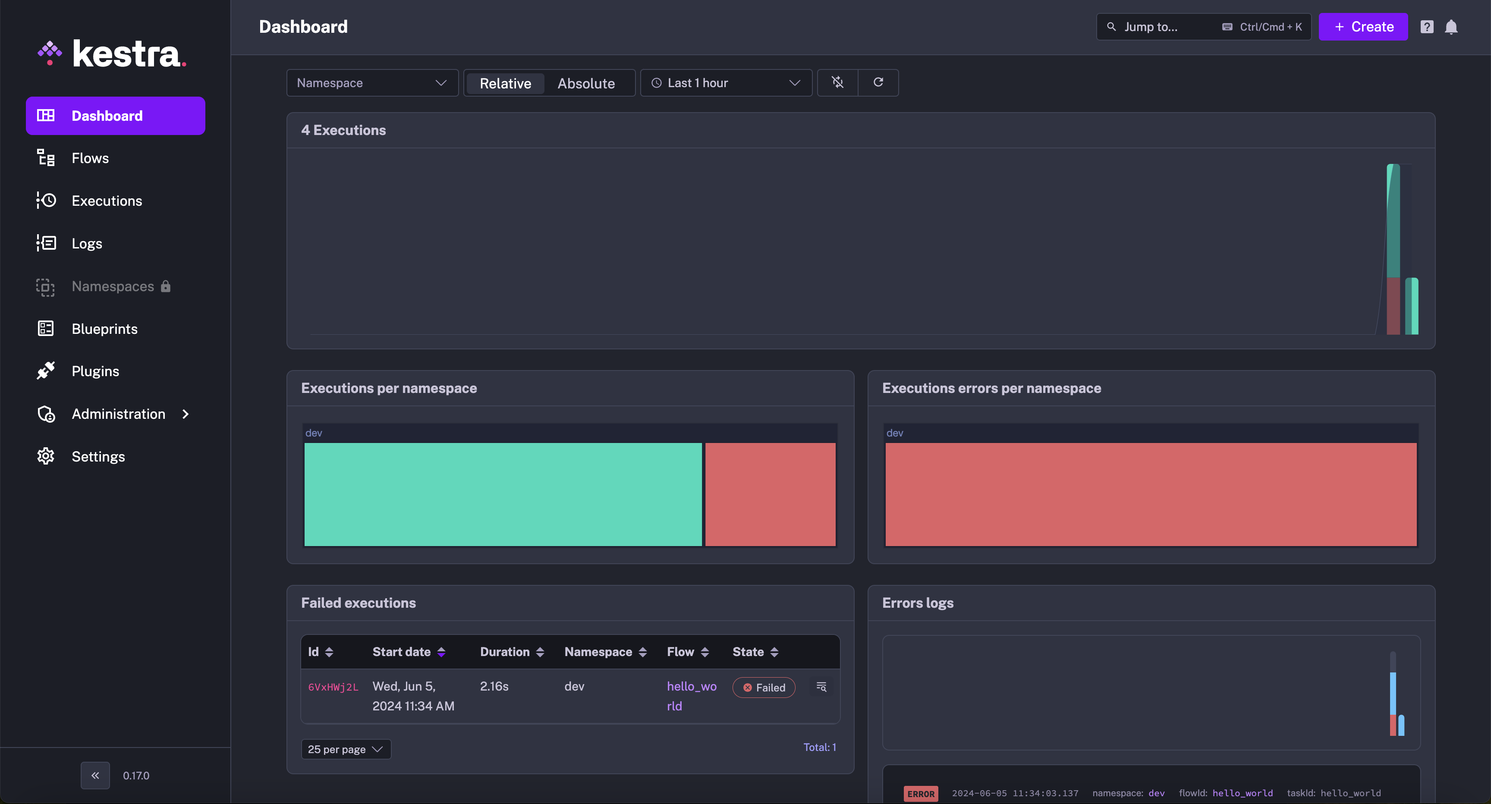
Task: Go to Dashboard menu item
Action: point(115,115)
